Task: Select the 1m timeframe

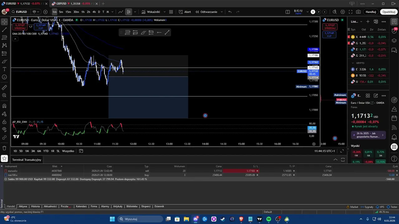Action: point(55,12)
